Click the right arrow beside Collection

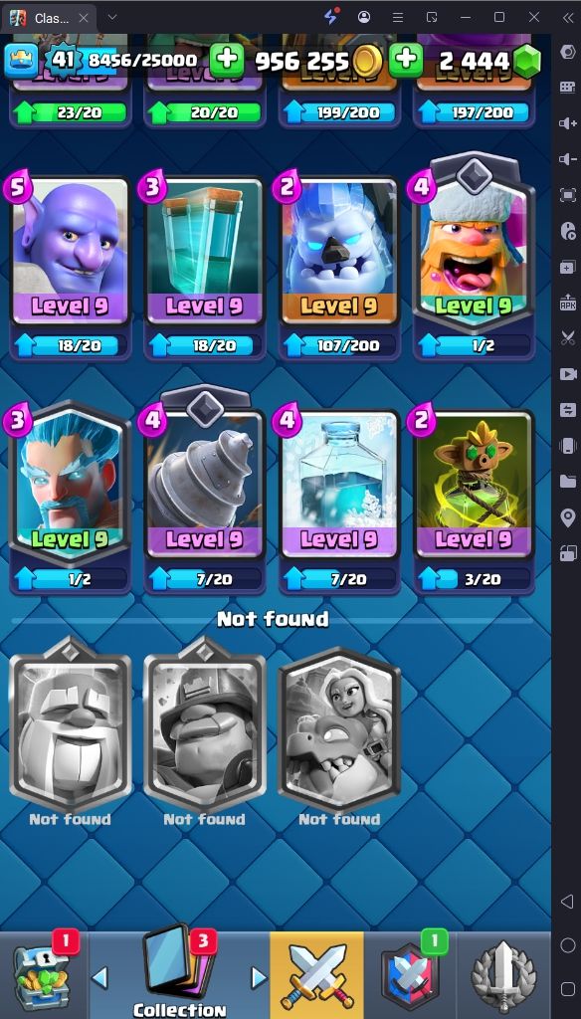(259, 977)
